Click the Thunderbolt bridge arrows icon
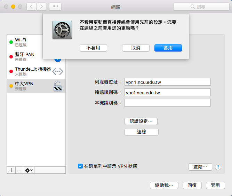Screen dimensions: 232x196 [58, 71]
